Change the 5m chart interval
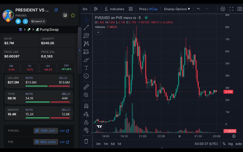243x152 pixels. [85, 9]
